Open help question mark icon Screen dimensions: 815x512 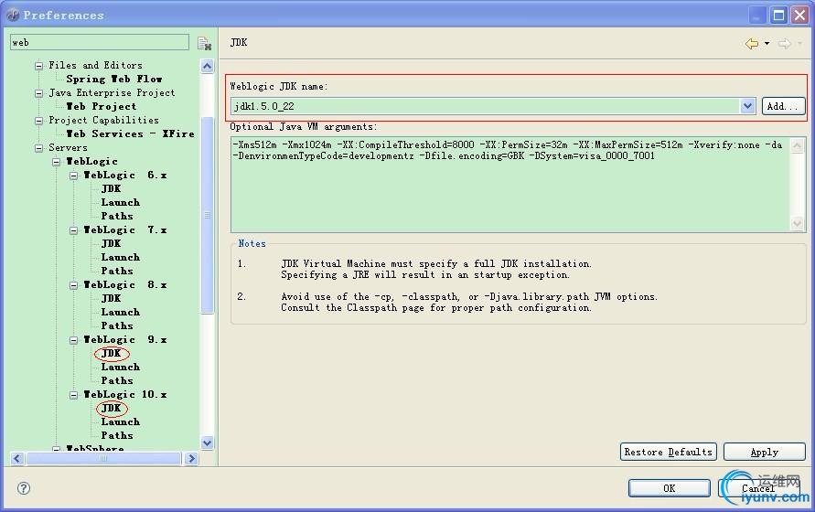click(24, 488)
